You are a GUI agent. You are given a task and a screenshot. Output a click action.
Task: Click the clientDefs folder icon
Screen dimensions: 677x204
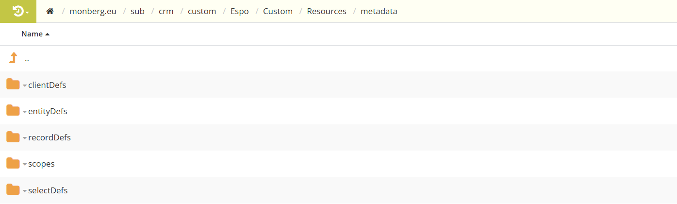13,85
